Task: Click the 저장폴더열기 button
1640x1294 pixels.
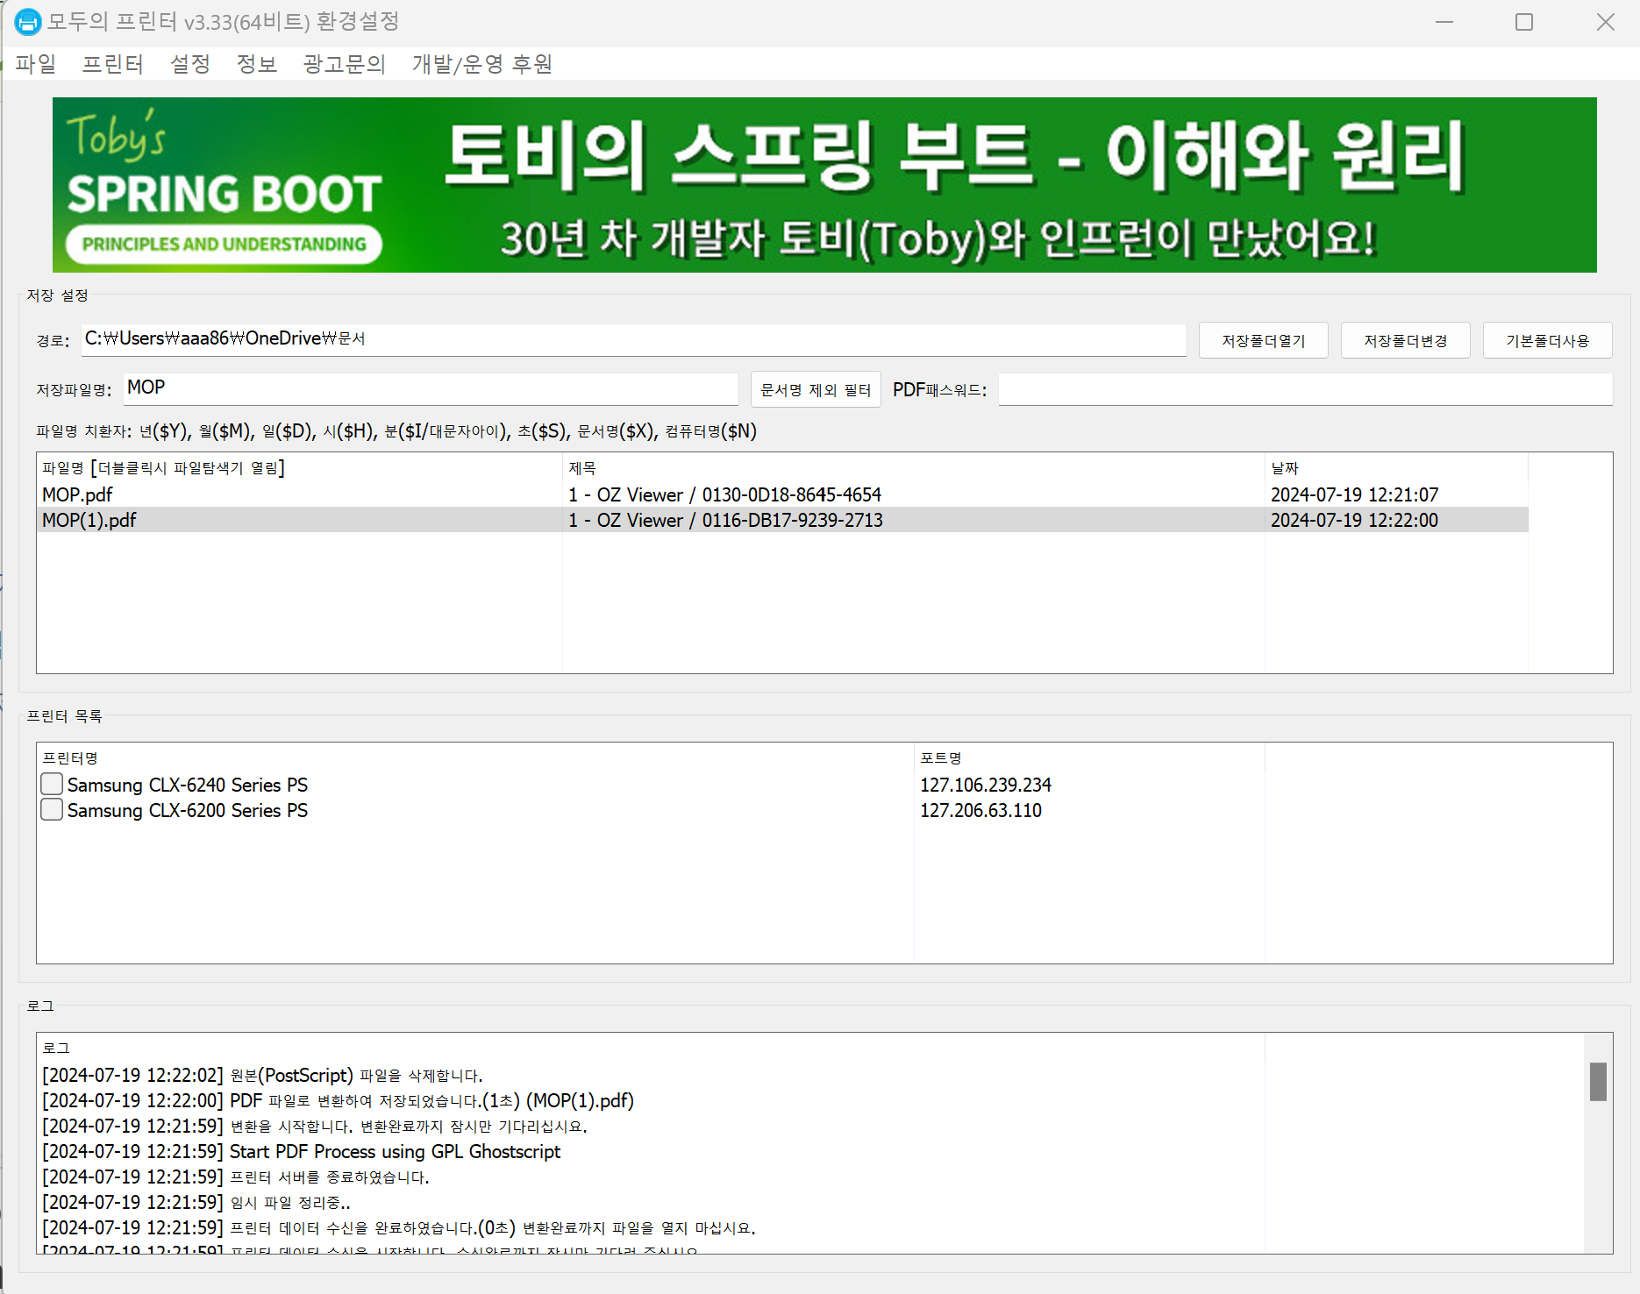Action: point(1264,340)
